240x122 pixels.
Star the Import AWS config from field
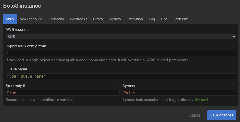point(233,45)
